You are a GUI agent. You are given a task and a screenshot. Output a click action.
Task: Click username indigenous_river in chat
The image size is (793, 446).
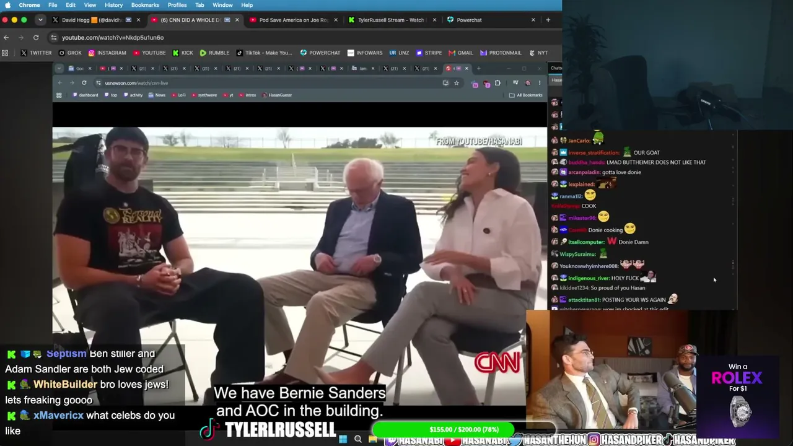coord(589,278)
